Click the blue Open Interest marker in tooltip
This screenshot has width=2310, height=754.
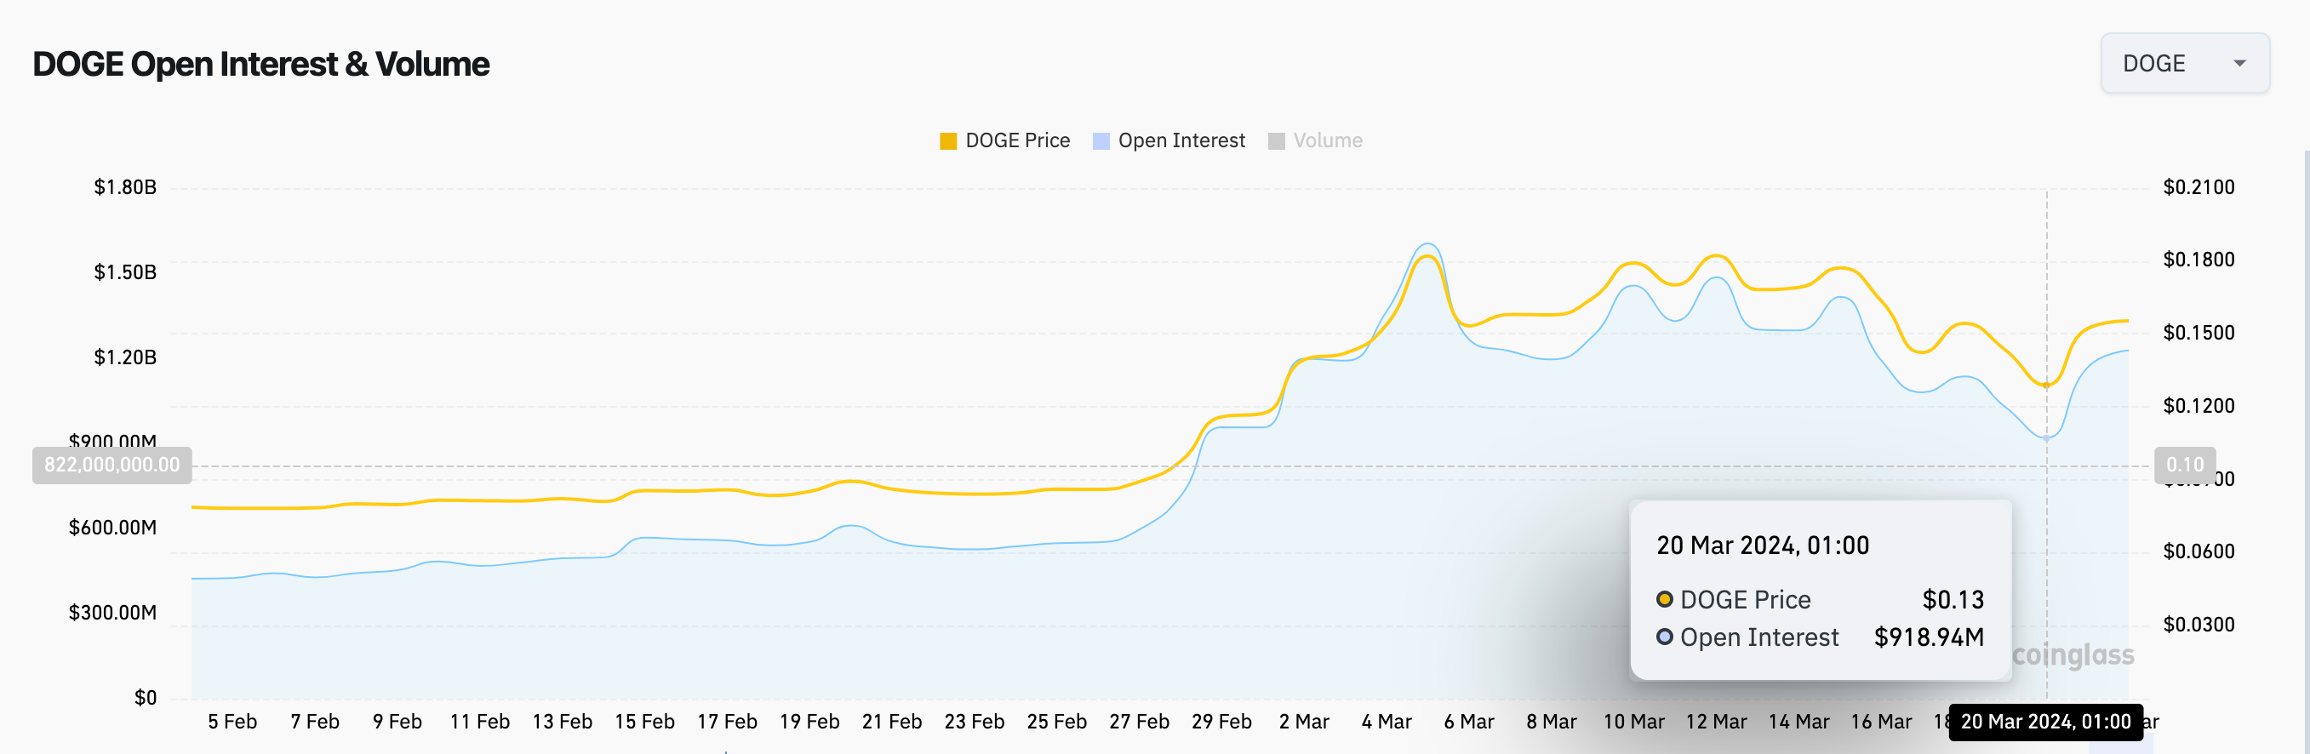(x=1664, y=637)
